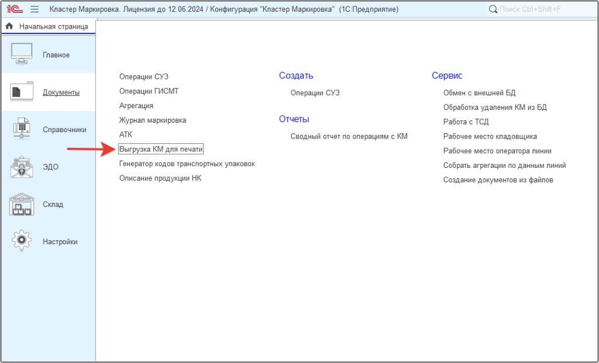This screenshot has width=599, height=363.
Task: Open Агрегация
Action: tap(136, 106)
